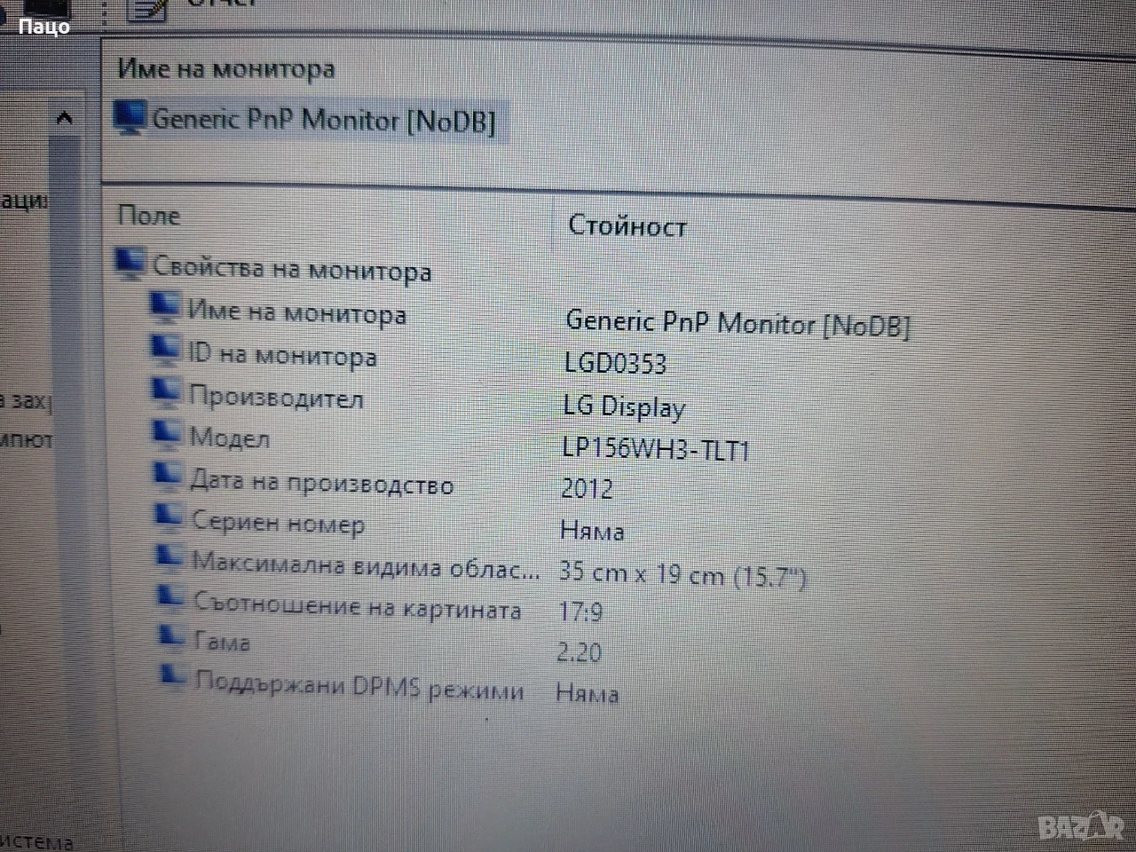Image resolution: width=1136 pixels, height=852 pixels.
Task: Click the Стойност column header
Action: 627,226
